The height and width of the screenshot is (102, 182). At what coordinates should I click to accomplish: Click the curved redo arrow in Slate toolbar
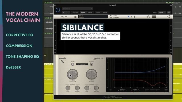[66, 17]
